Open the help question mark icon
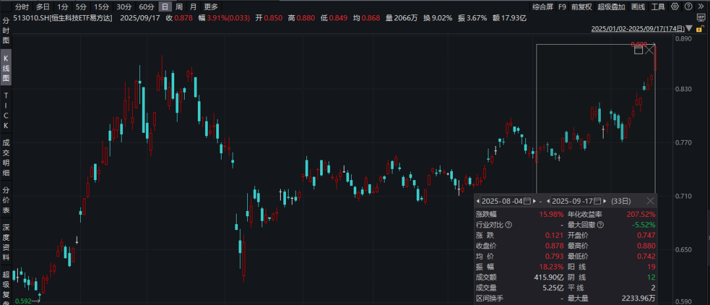This screenshot has width=710, height=305. point(688,7)
